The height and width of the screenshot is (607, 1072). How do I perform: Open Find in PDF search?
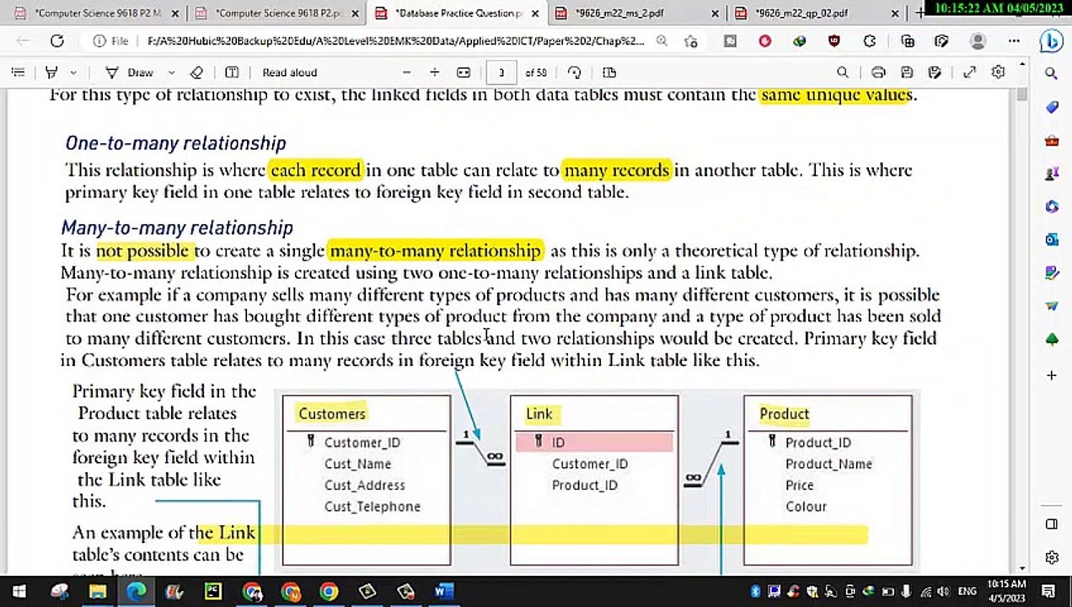click(842, 73)
